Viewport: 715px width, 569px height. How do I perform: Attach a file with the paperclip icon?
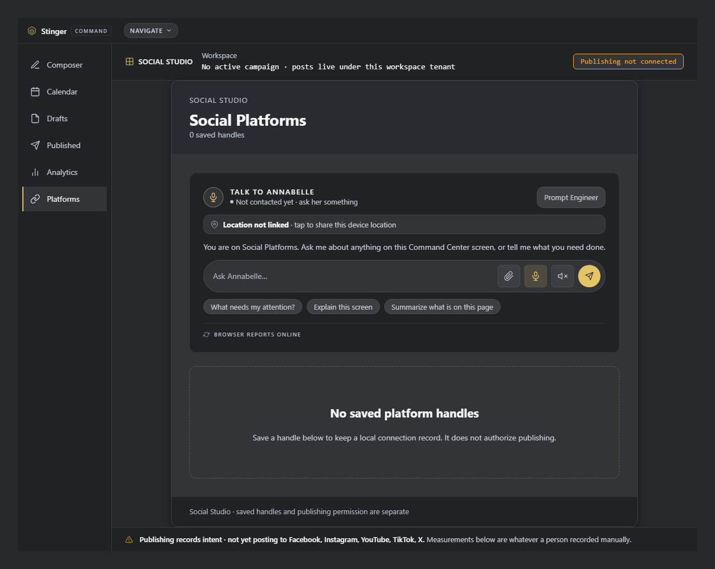tap(509, 276)
